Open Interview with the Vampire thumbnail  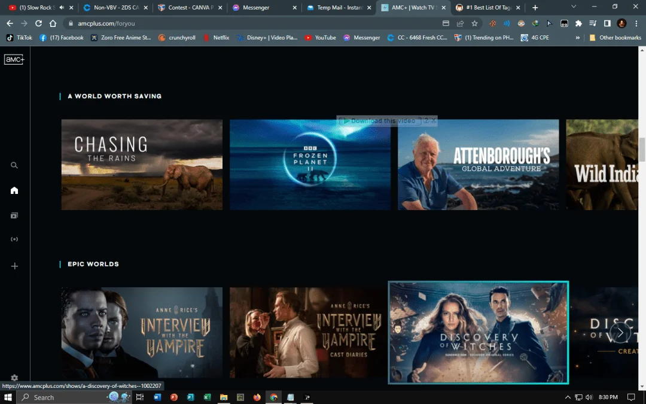(x=142, y=333)
